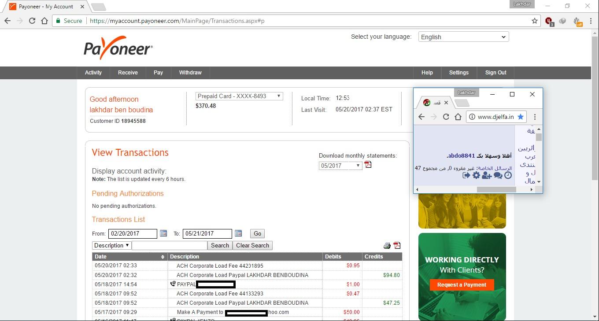Open the Description search filter dropdown
The height and width of the screenshot is (321, 599).
[x=111, y=245]
